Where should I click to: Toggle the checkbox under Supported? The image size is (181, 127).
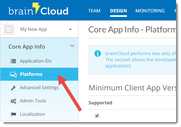97,116
